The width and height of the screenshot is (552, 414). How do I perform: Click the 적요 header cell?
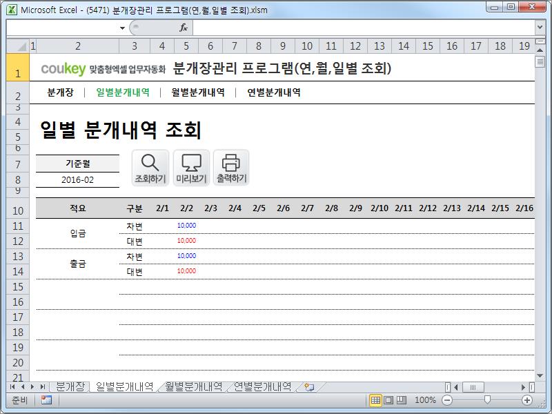click(77, 208)
